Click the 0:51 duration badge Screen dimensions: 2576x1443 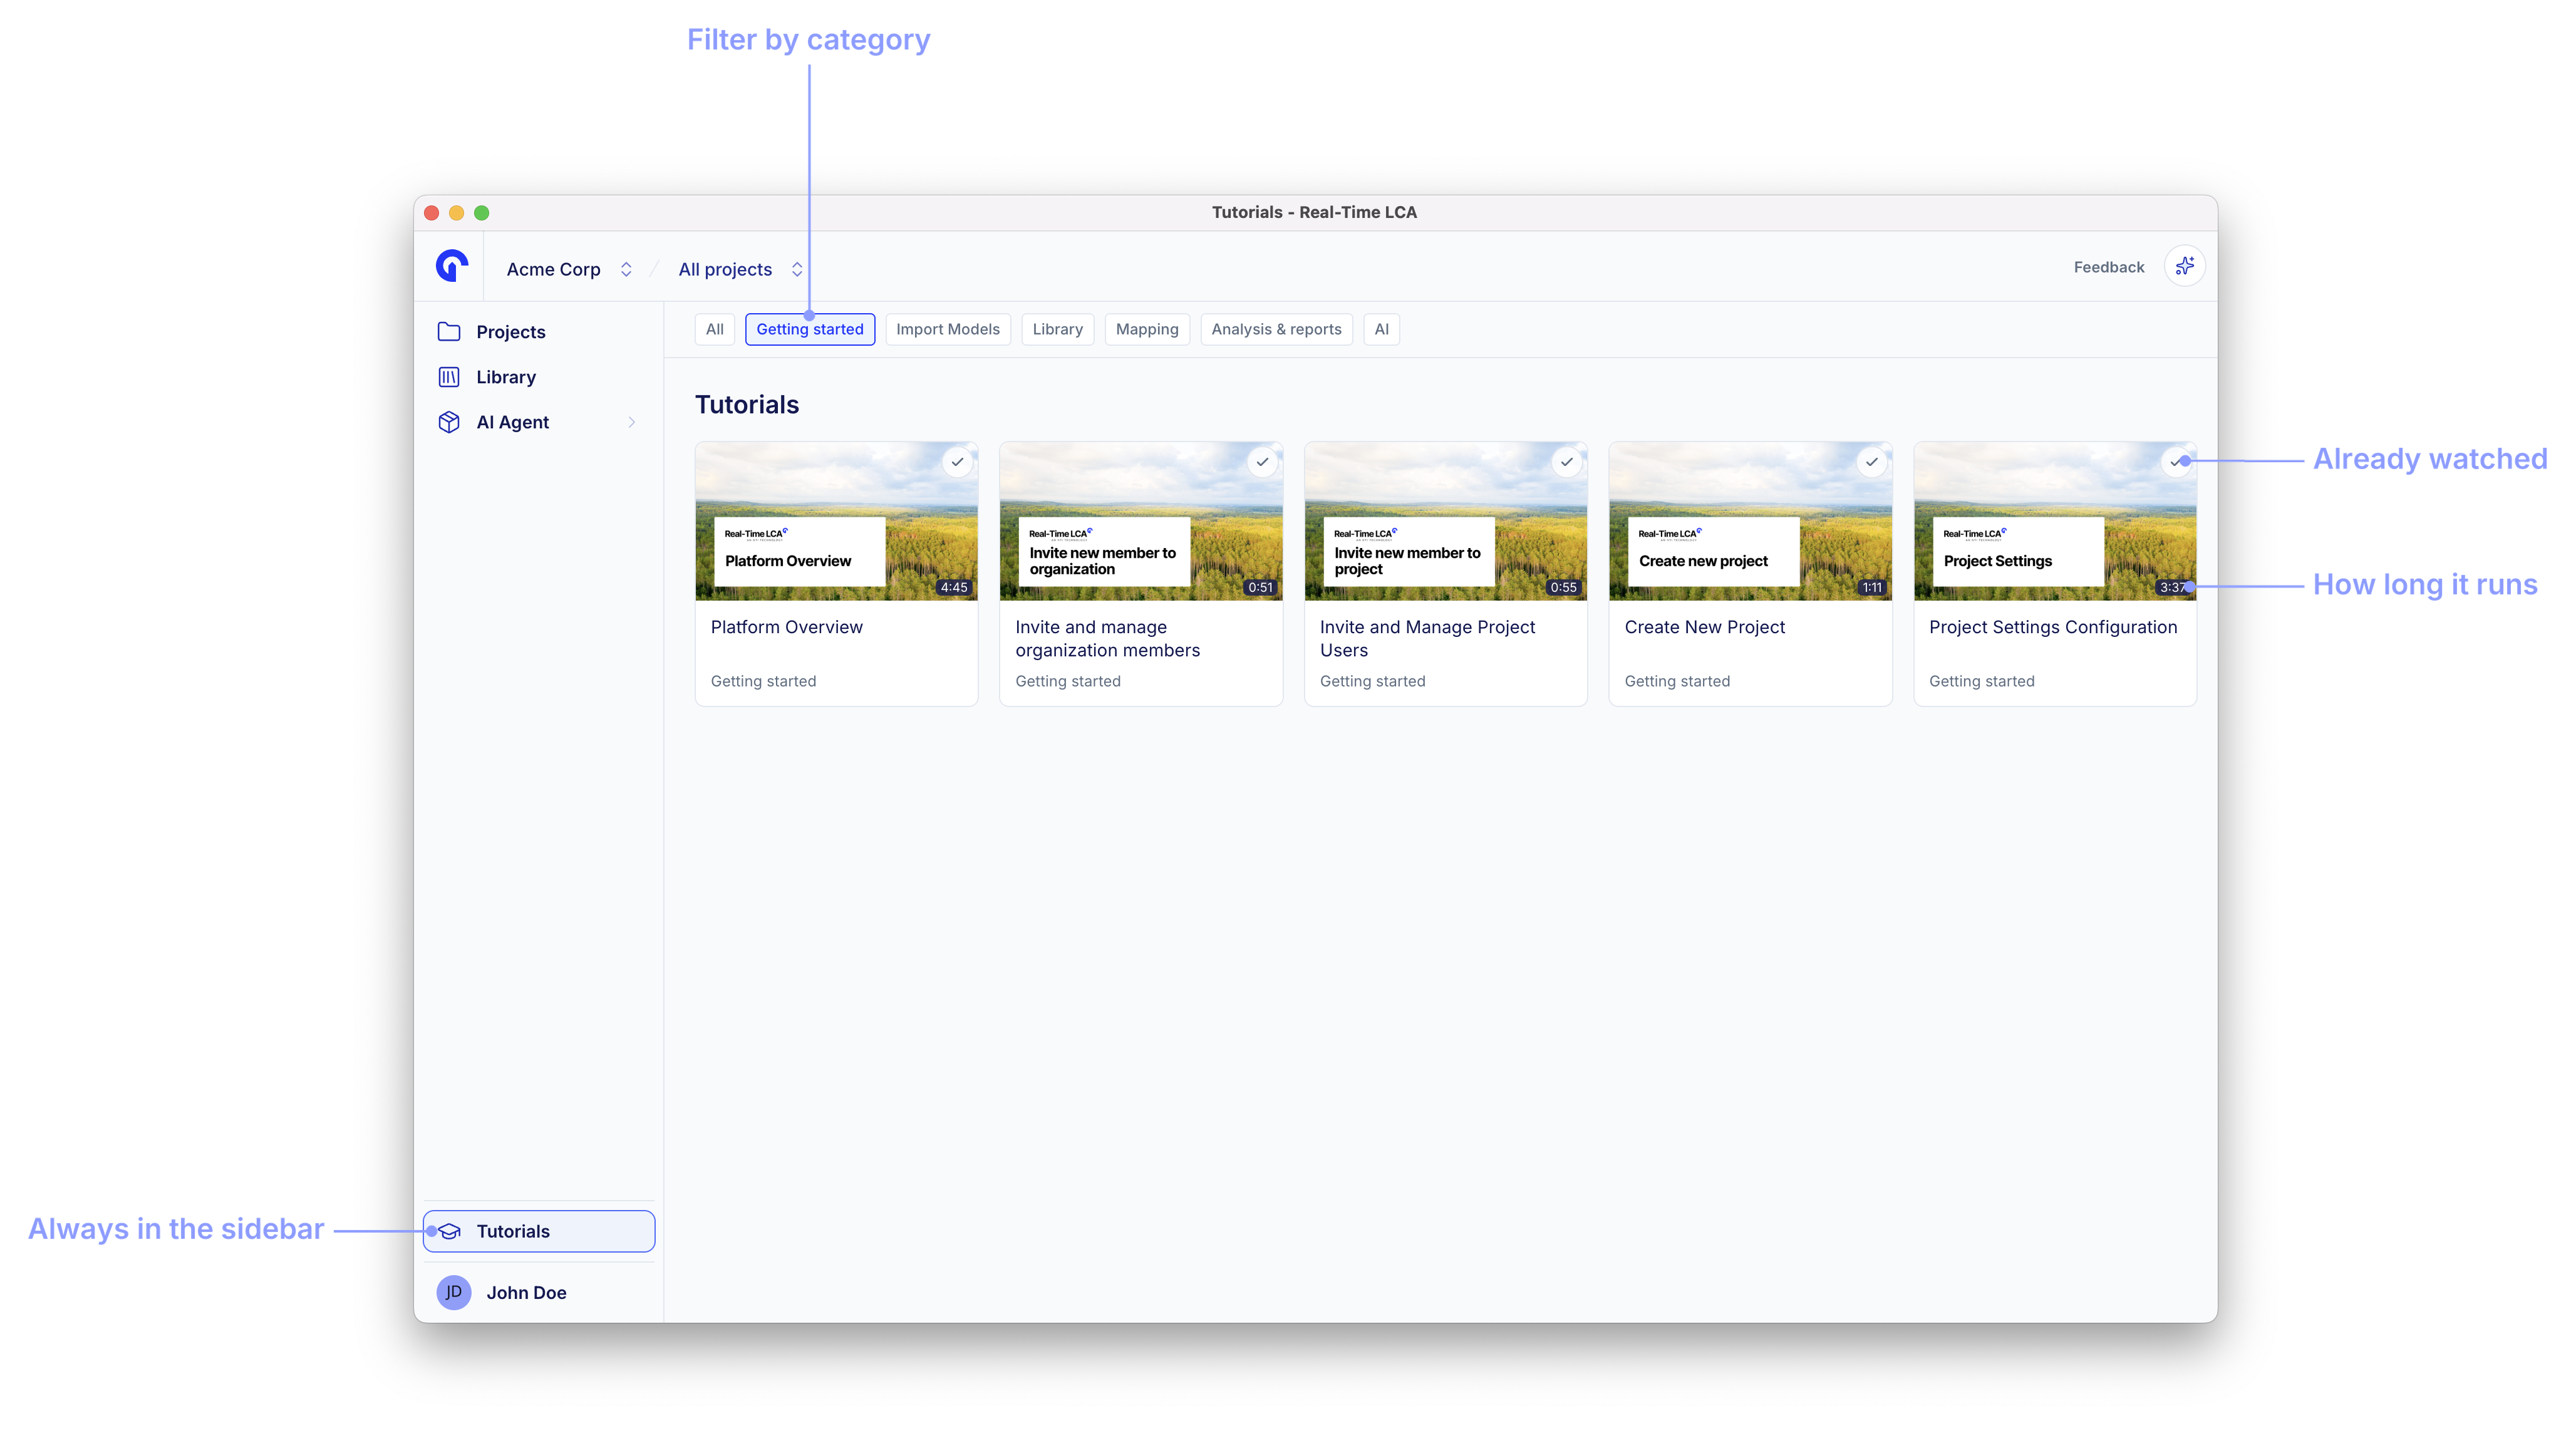1259,587
